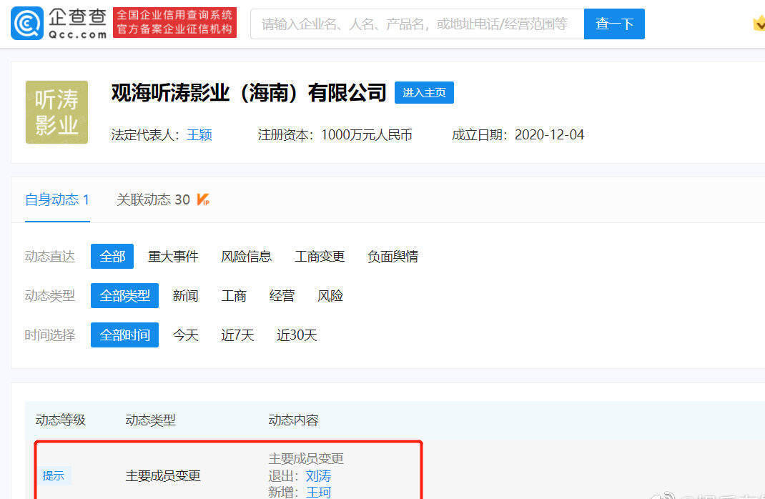Click the 企查查 brand name text
This screenshot has height=499, width=765.
click(x=78, y=17)
